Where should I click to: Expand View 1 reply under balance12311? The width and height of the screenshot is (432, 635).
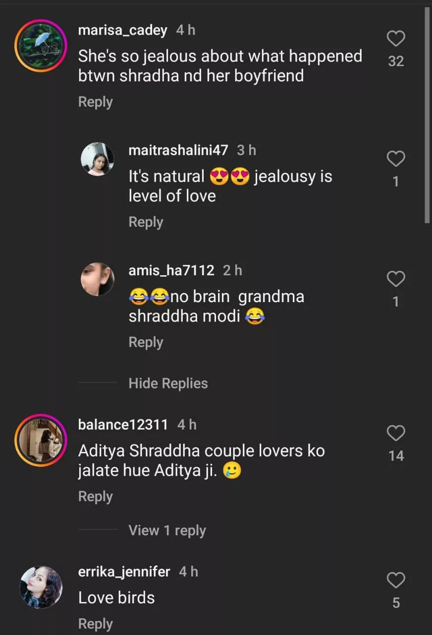click(x=167, y=530)
